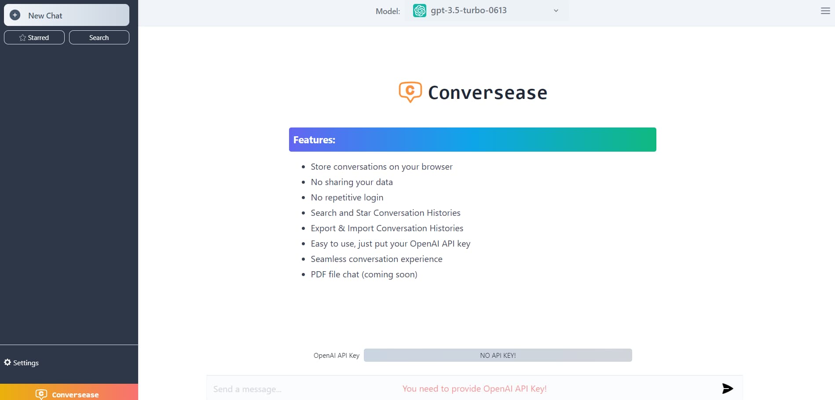The image size is (835, 400).
Task: Expand the gpt-3.5-turbo-0613 model dropdown
Action: tap(487, 11)
